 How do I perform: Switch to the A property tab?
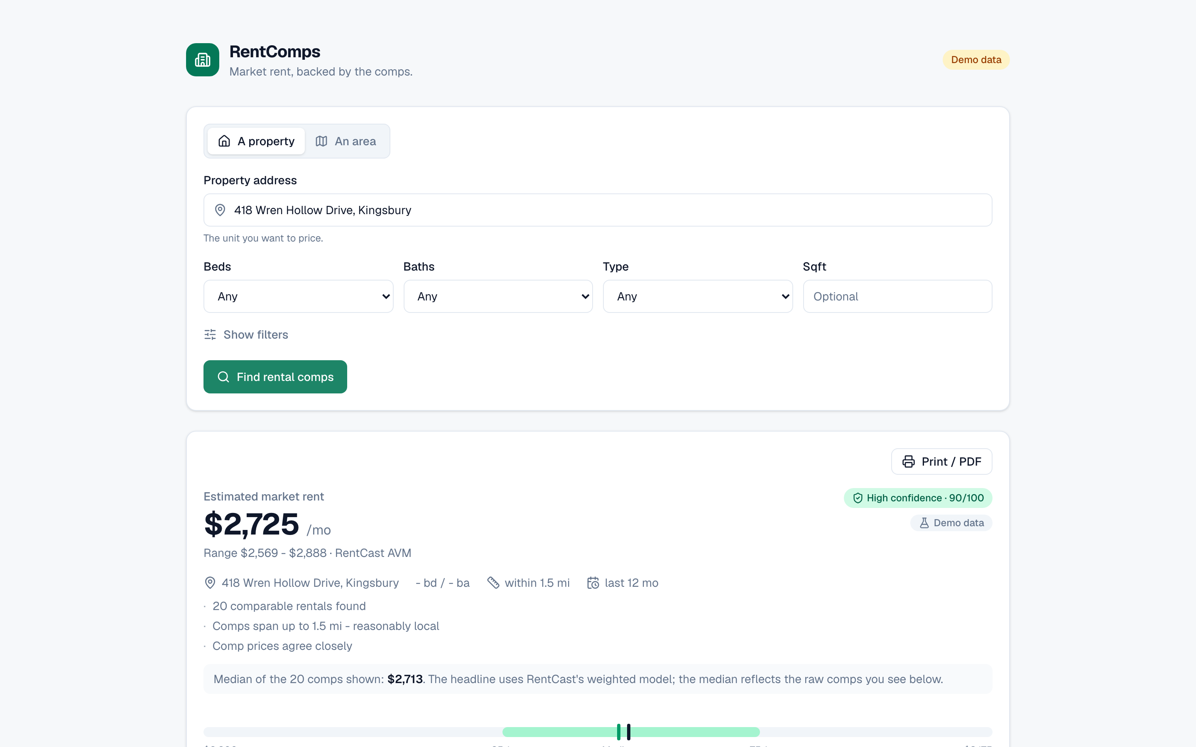click(x=256, y=141)
